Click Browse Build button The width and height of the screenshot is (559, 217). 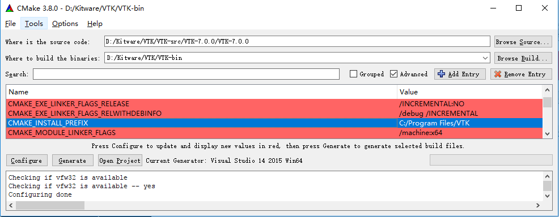(x=523, y=58)
